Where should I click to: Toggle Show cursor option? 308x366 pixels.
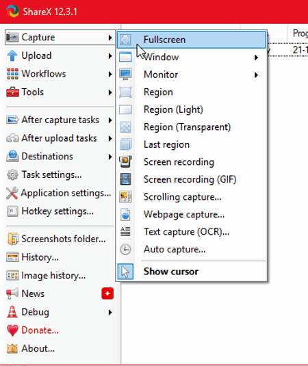point(192,272)
